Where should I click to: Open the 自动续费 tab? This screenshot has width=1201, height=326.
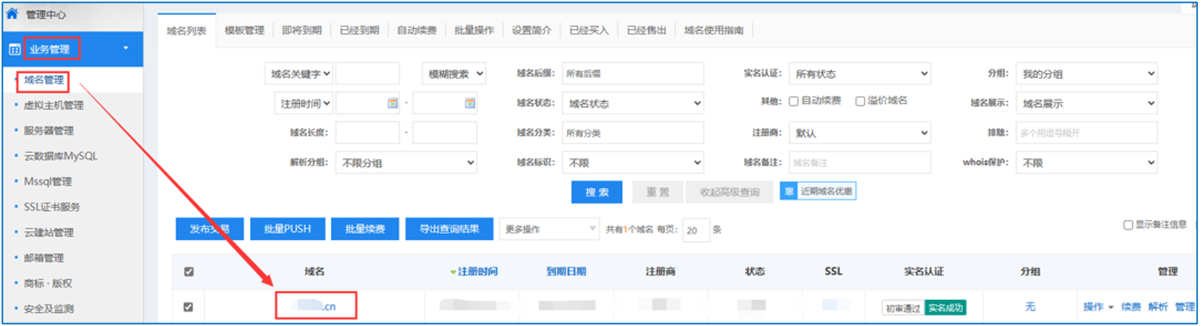pos(417,30)
